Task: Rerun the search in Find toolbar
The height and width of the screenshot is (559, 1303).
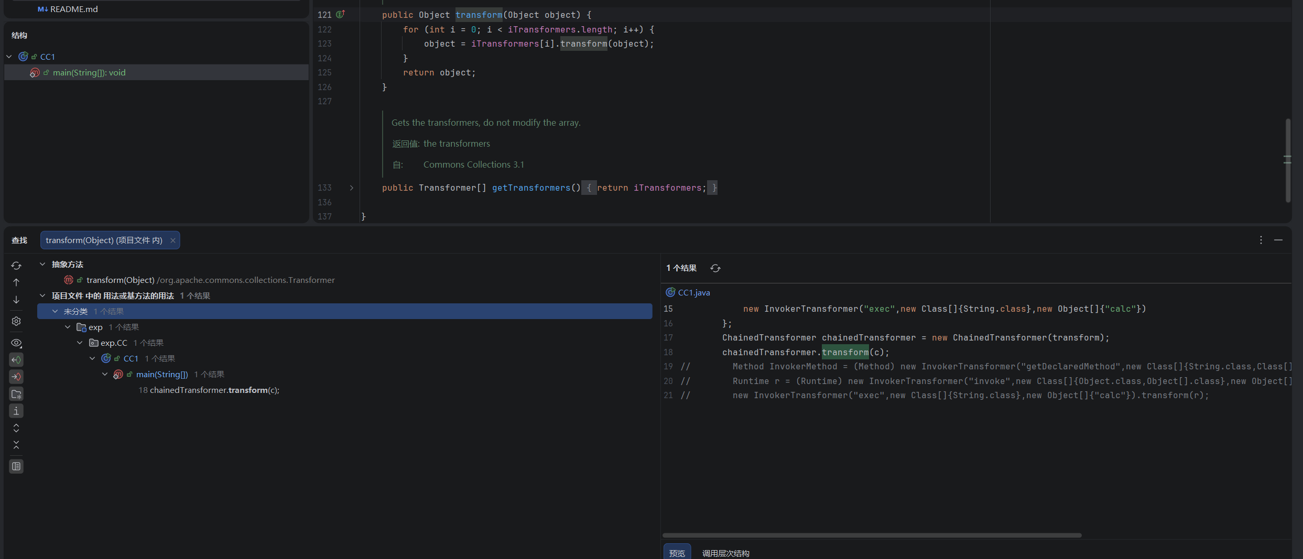Action: pos(16,266)
